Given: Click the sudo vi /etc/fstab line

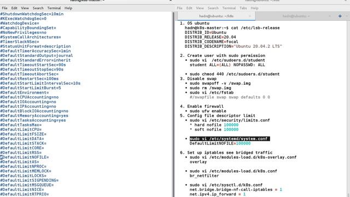Looking at the screenshot, I should (212, 92).
